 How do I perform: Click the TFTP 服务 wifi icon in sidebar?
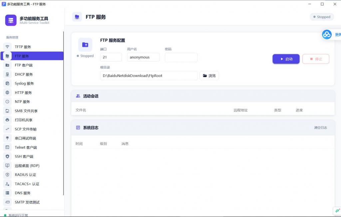coord(7,47)
